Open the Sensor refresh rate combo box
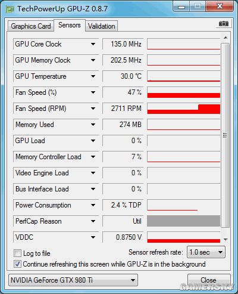This screenshot has width=238, height=294. click(x=206, y=252)
